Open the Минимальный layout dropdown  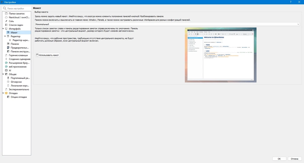(167, 24)
